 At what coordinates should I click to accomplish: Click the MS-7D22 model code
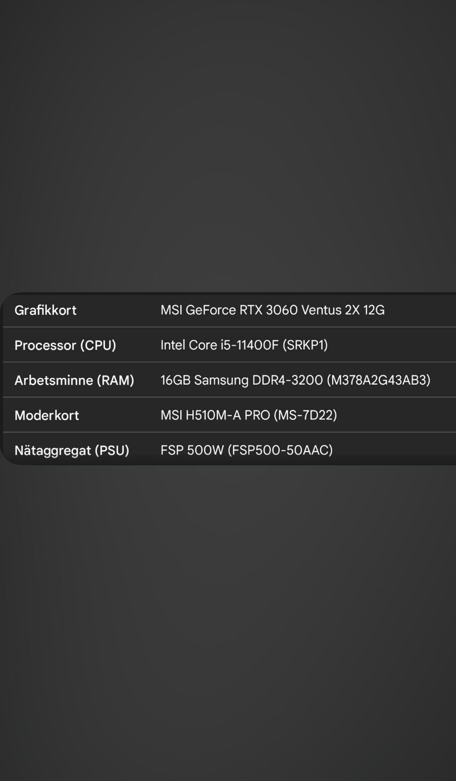305,415
